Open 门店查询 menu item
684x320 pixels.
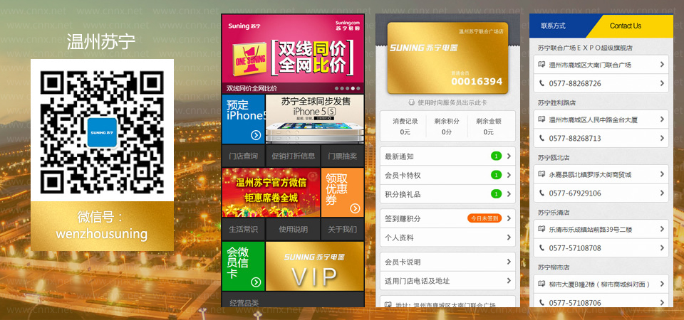[243, 156]
